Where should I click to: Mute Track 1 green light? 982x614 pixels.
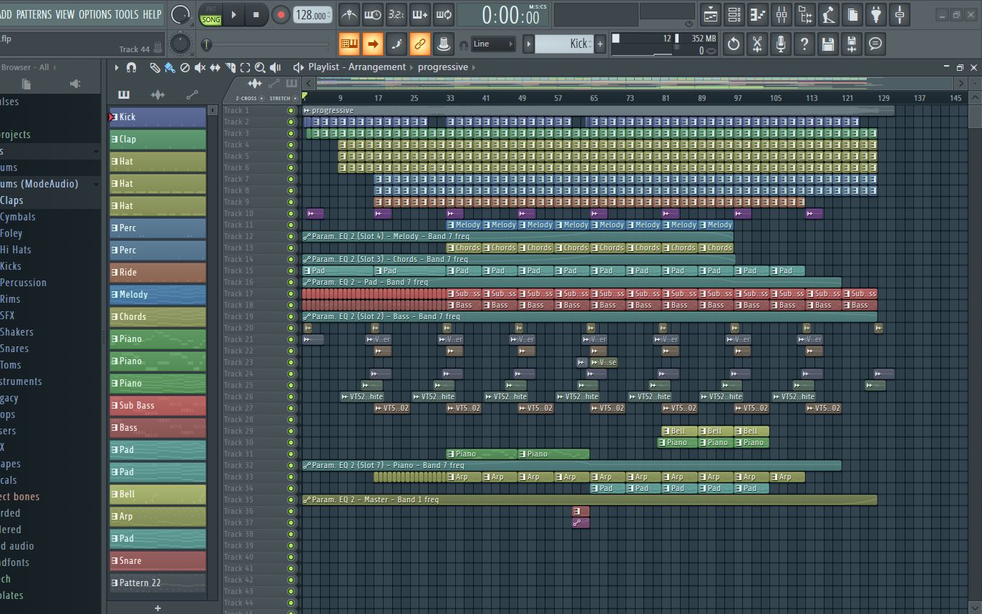(291, 110)
